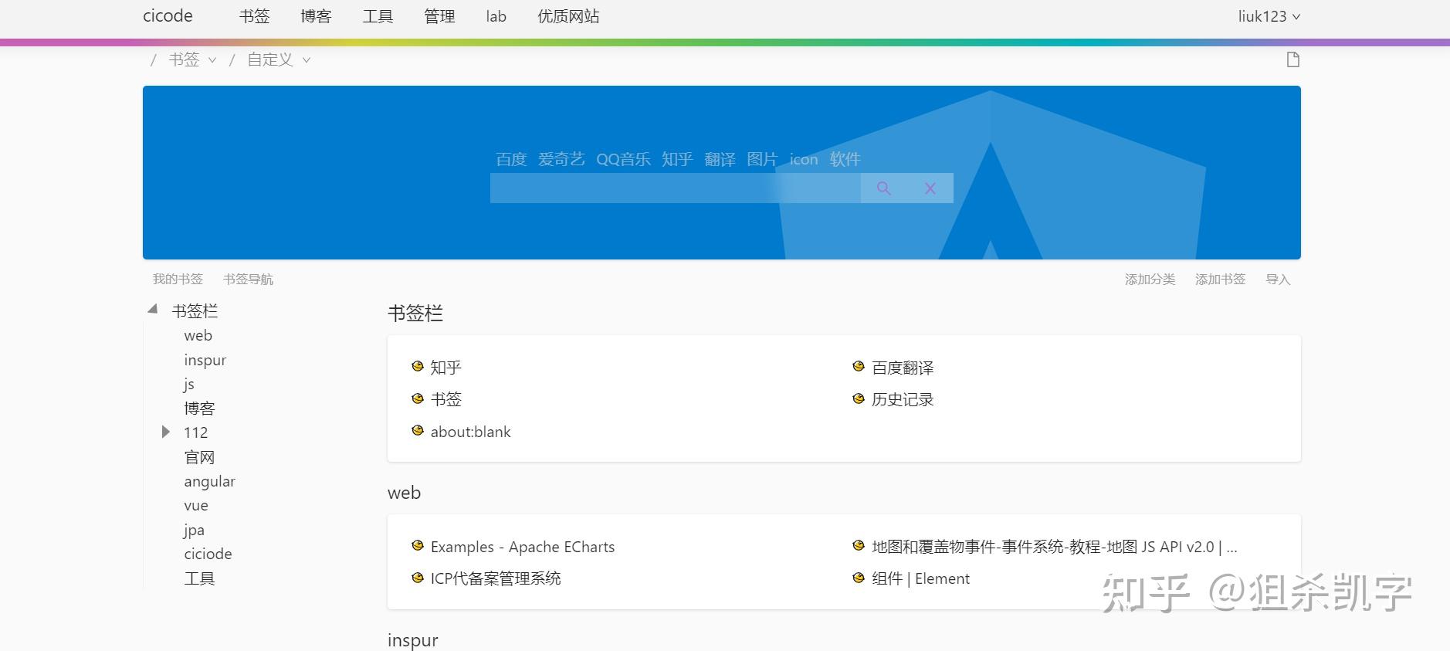Open 地图和覆盖物事件 JS API bookmark
Screen dimensions: 1450x651
(1055, 547)
